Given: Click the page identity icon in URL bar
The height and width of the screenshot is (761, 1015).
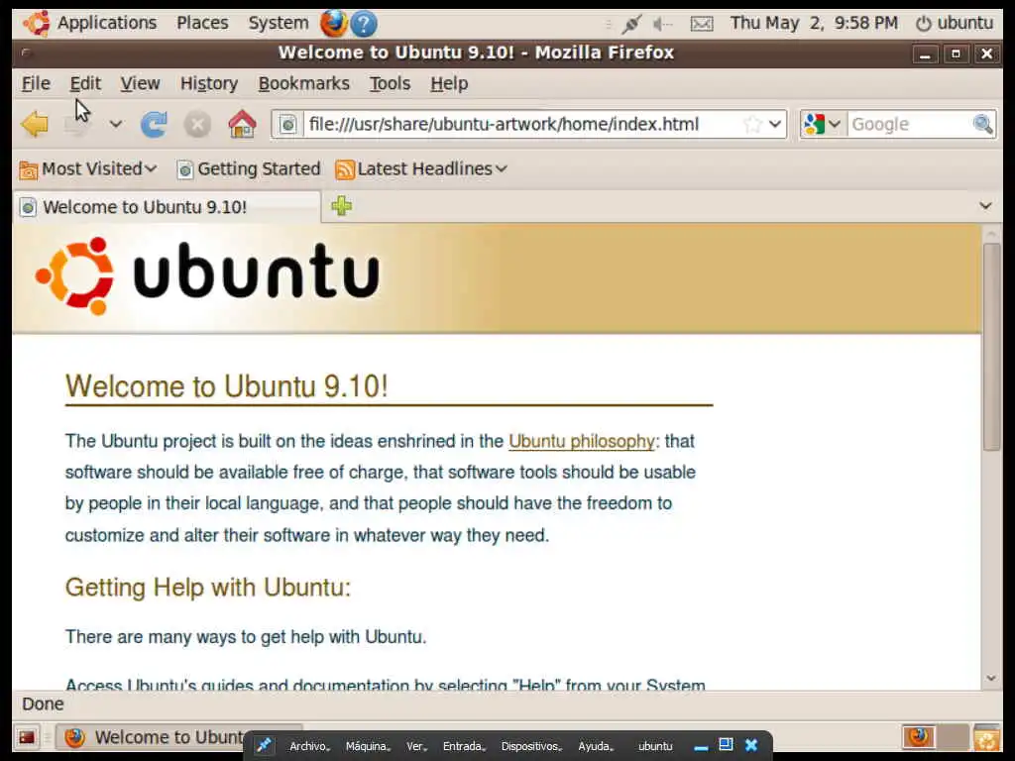Looking at the screenshot, I should coord(288,124).
